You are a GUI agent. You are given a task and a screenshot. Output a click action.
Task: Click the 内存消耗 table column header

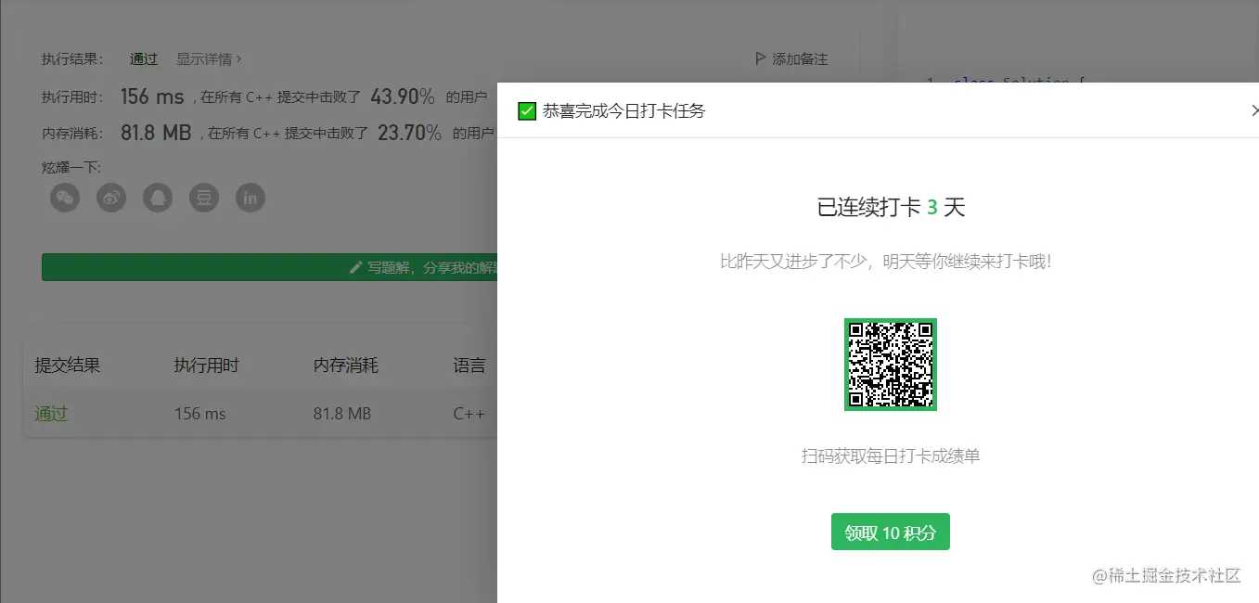(346, 366)
